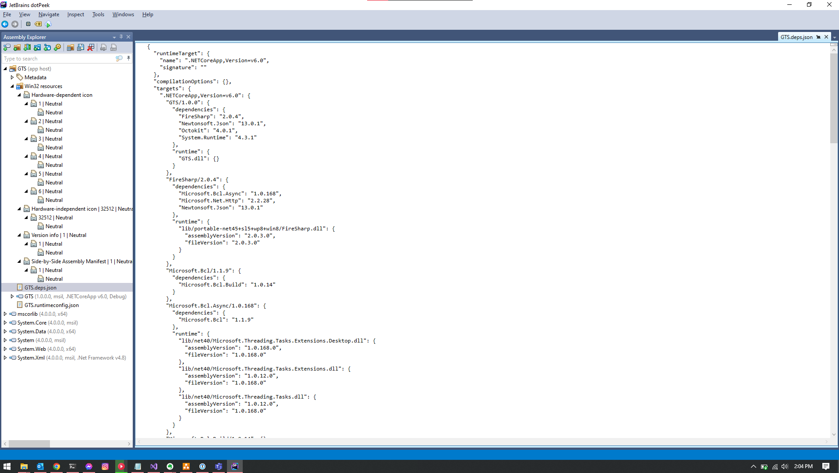This screenshot has height=473, width=839.
Task: Open the Inspect menu
Action: click(76, 14)
